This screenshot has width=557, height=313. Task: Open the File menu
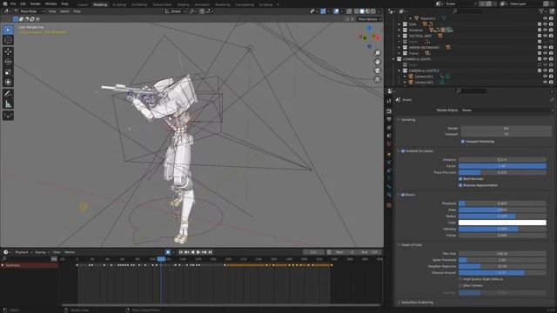coord(13,3)
